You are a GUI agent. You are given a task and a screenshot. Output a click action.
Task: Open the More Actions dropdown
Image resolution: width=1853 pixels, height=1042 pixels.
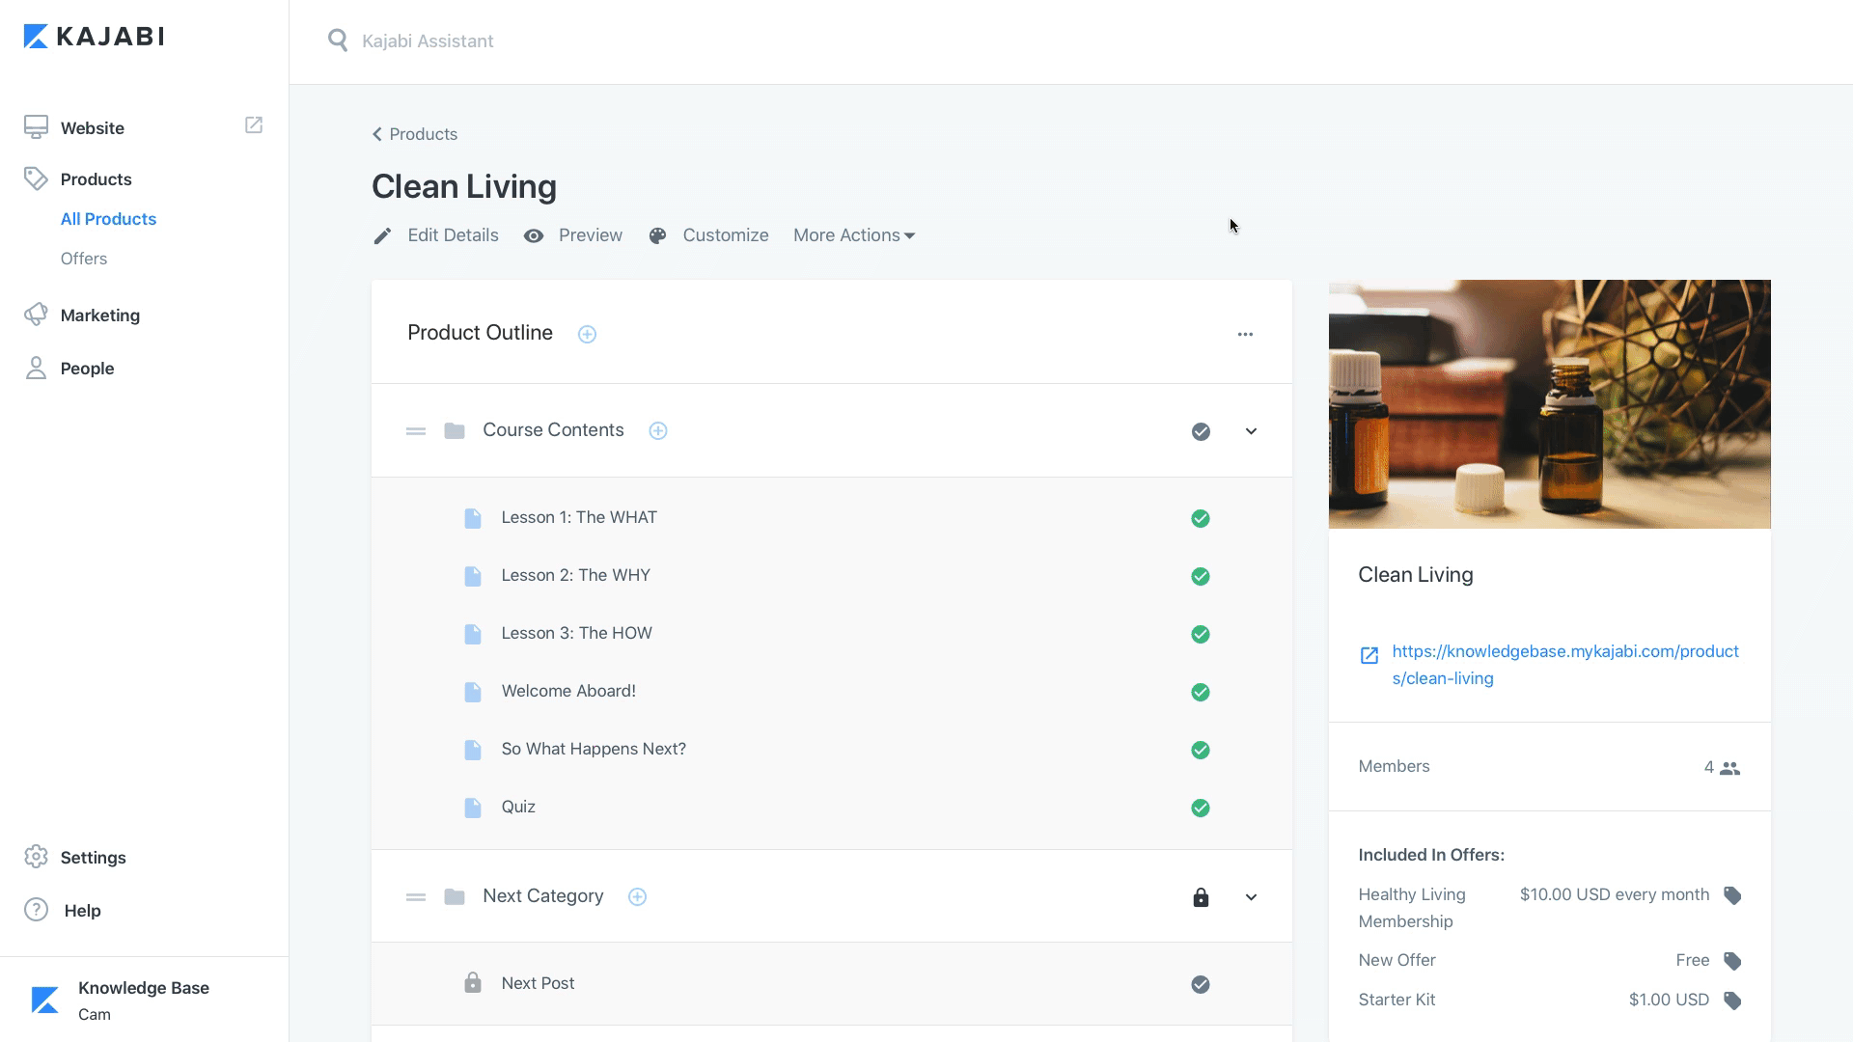(x=853, y=235)
